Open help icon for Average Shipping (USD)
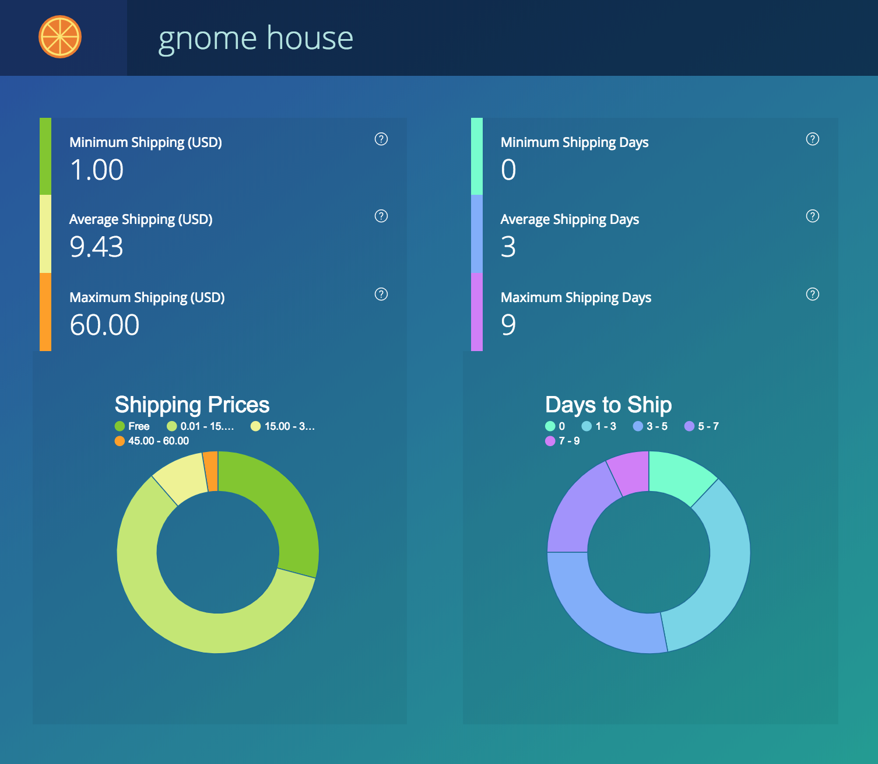This screenshot has height=764, width=878. coord(381,216)
